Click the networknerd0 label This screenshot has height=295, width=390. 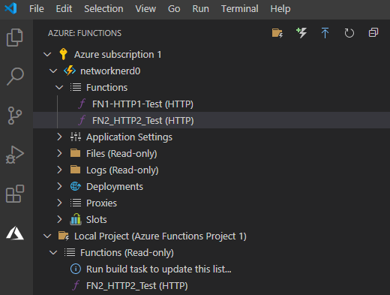point(110,71)
